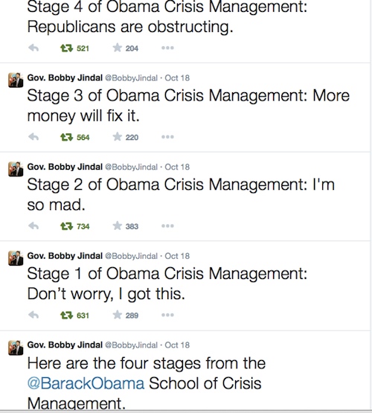Open more options on Stage 2 tweet
Screen dimensions: 372x413
tap(167, 226)
